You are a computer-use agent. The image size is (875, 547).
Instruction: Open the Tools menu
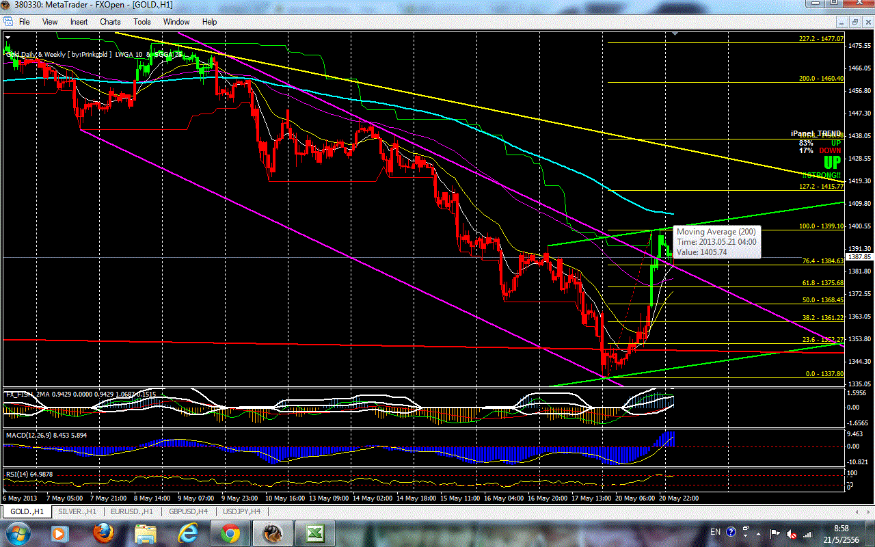pyautogui.click(x=142, y=22)
